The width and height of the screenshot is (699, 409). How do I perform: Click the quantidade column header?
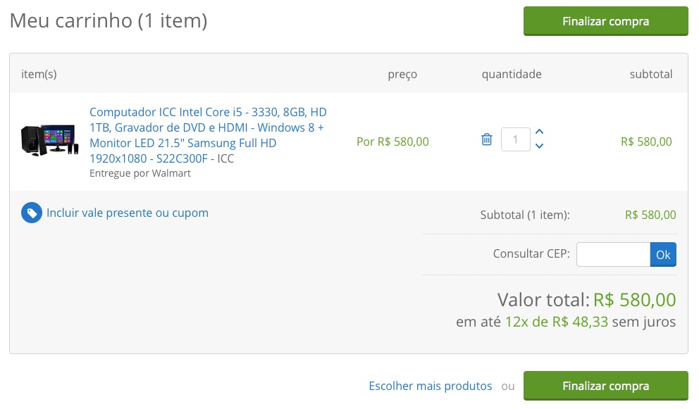512,74
